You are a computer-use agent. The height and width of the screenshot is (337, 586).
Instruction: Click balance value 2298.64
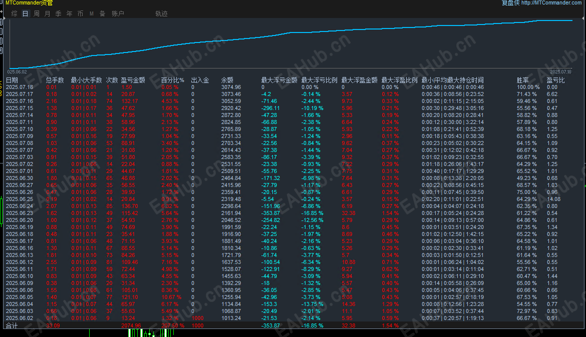coord(231,206)
